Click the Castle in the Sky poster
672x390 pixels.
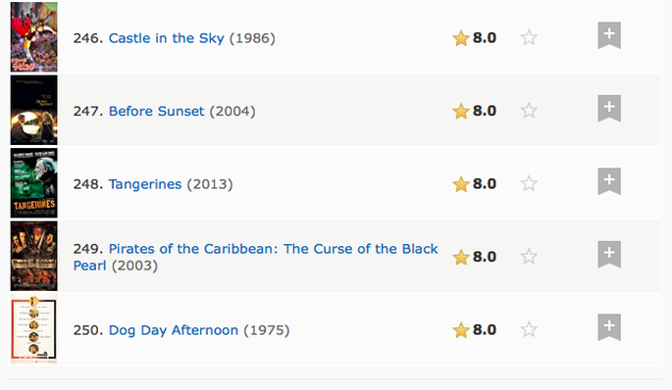pos(34,37)
